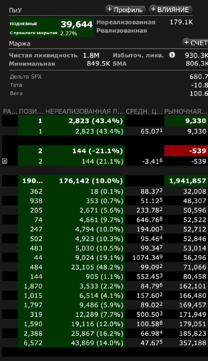Click the 176,142 (10.0%) group summary row

105,181
